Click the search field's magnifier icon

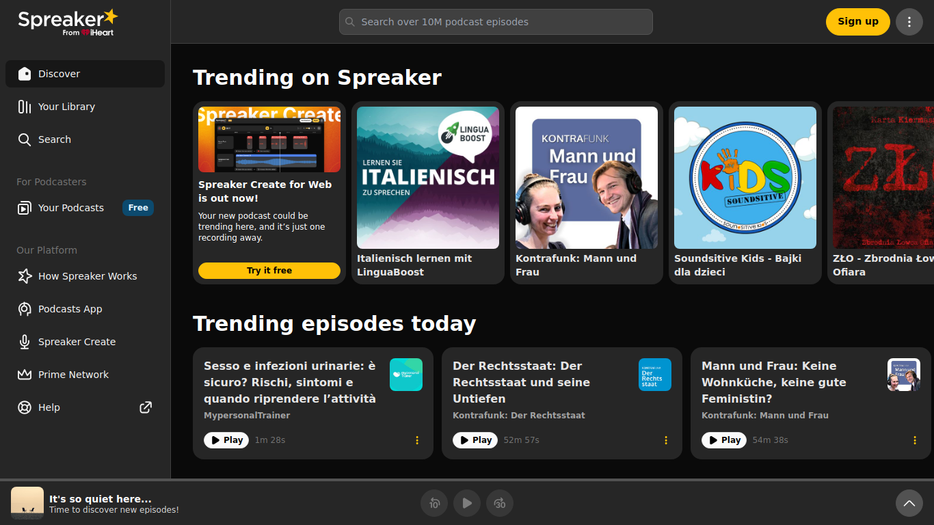point(350,22)
